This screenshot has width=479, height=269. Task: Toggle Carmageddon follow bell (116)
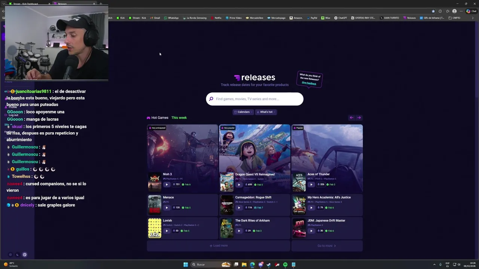[248, 208]
